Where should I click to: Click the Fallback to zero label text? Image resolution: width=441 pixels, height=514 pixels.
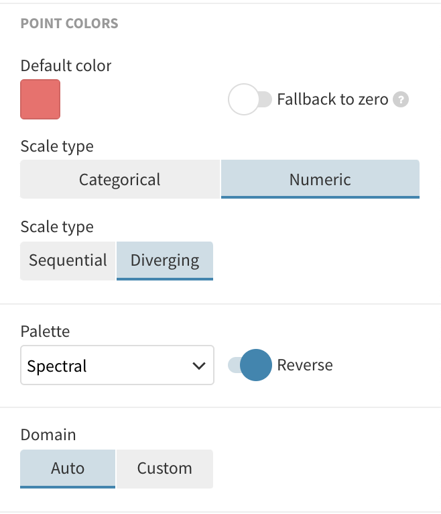332,99
